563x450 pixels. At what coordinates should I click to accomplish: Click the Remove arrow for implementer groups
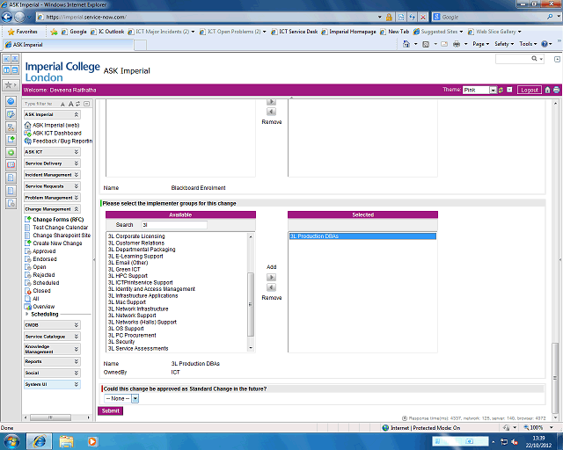271,287
